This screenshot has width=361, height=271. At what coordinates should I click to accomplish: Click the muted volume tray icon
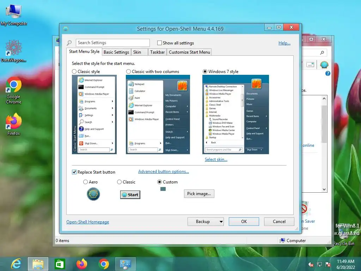(311, 264)
